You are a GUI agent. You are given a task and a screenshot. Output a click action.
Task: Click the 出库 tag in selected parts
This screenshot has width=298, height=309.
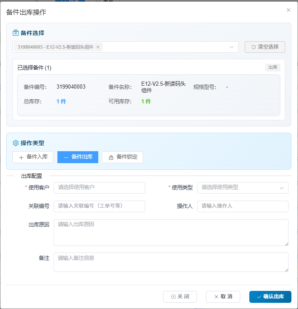coord(272,68)
